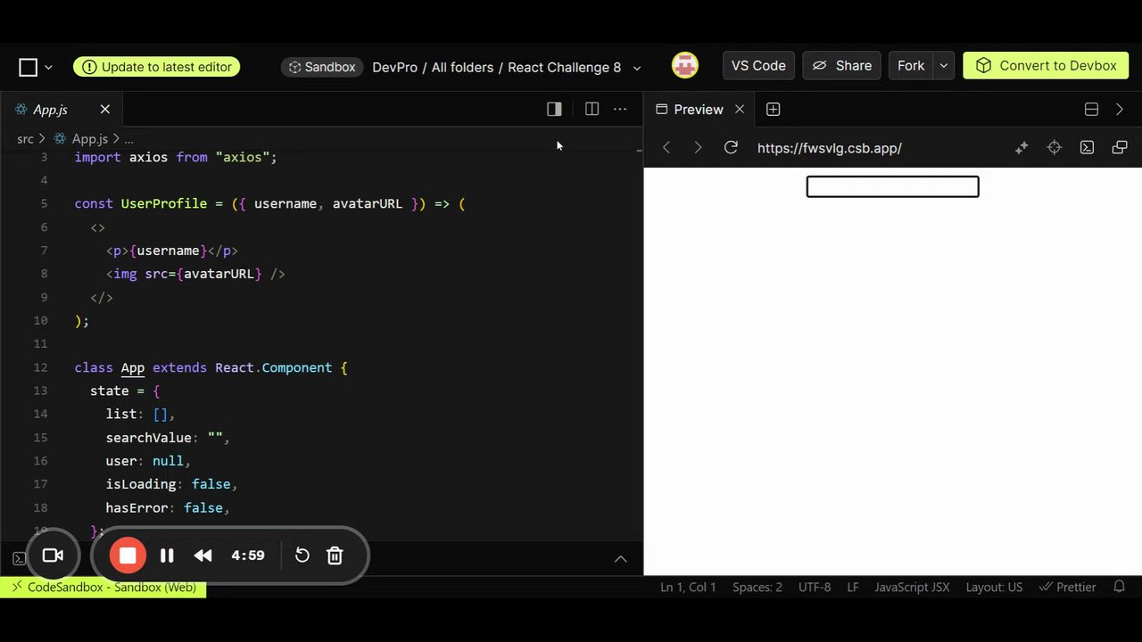Click the inspect element crosshair icon

point(1055,148)
